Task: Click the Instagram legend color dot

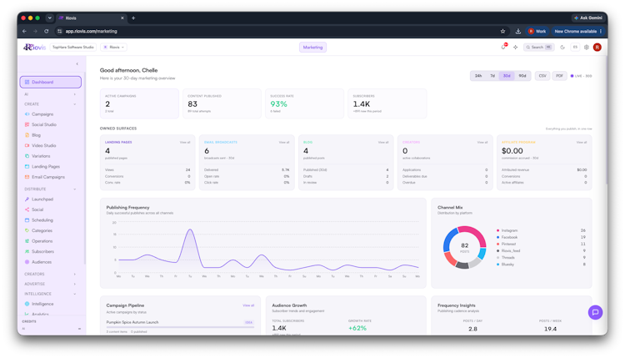Action: pyautogui.click(x=497, y=230)
